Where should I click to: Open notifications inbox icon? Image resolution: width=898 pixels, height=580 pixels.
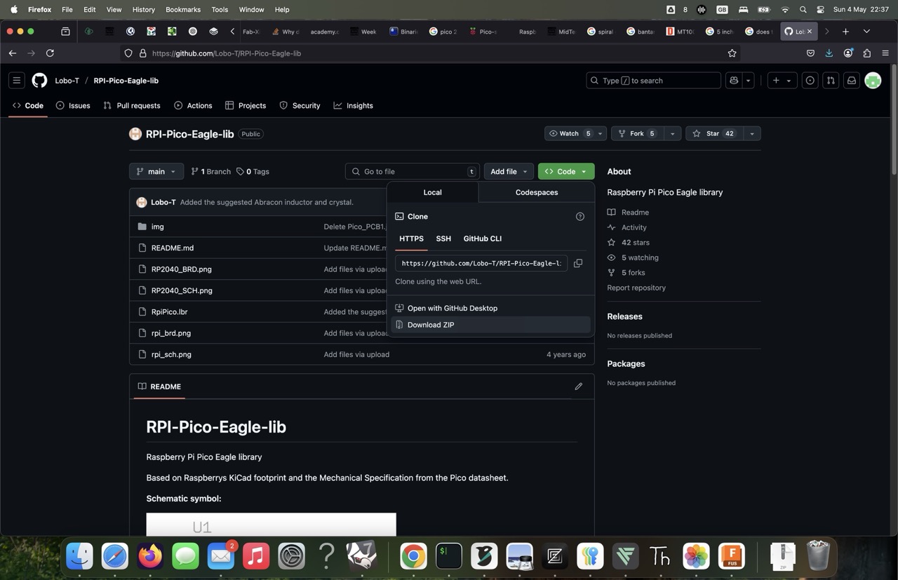(851, 81)
